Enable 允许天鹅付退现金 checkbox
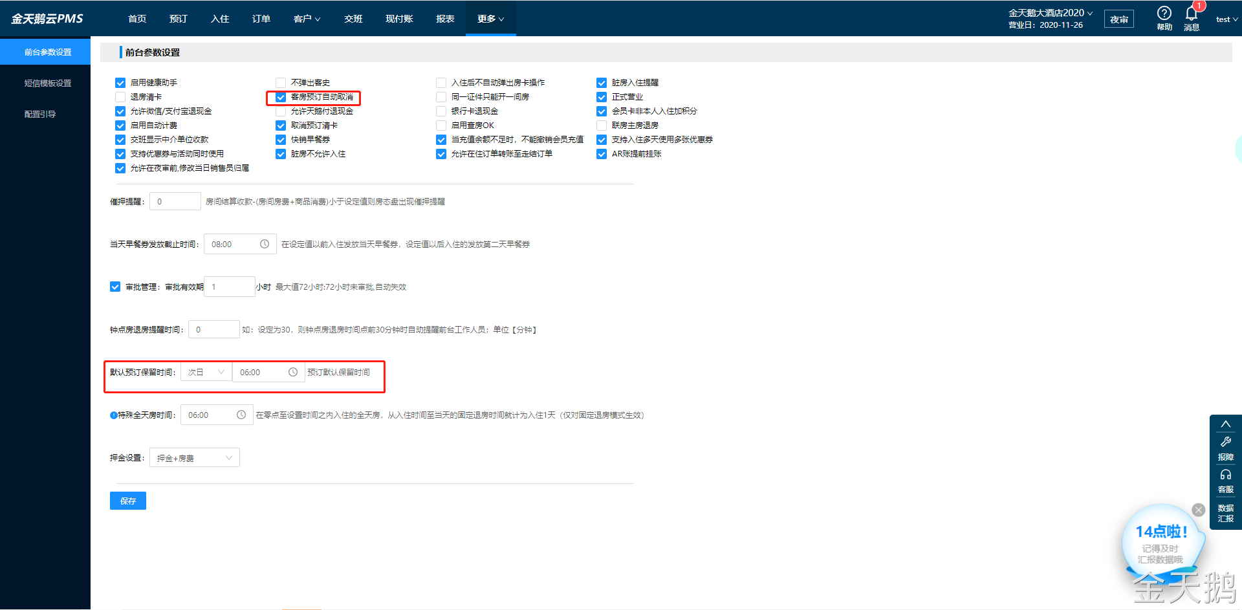 click(x=281, y=111)
